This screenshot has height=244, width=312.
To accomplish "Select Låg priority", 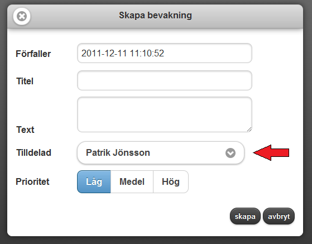I will [x=94, y=181].
